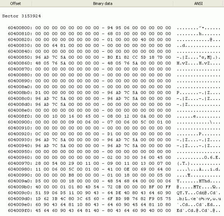This screenshot has height=216, width=224.
Task: Select offset 60400990
Action: (20, 175)
